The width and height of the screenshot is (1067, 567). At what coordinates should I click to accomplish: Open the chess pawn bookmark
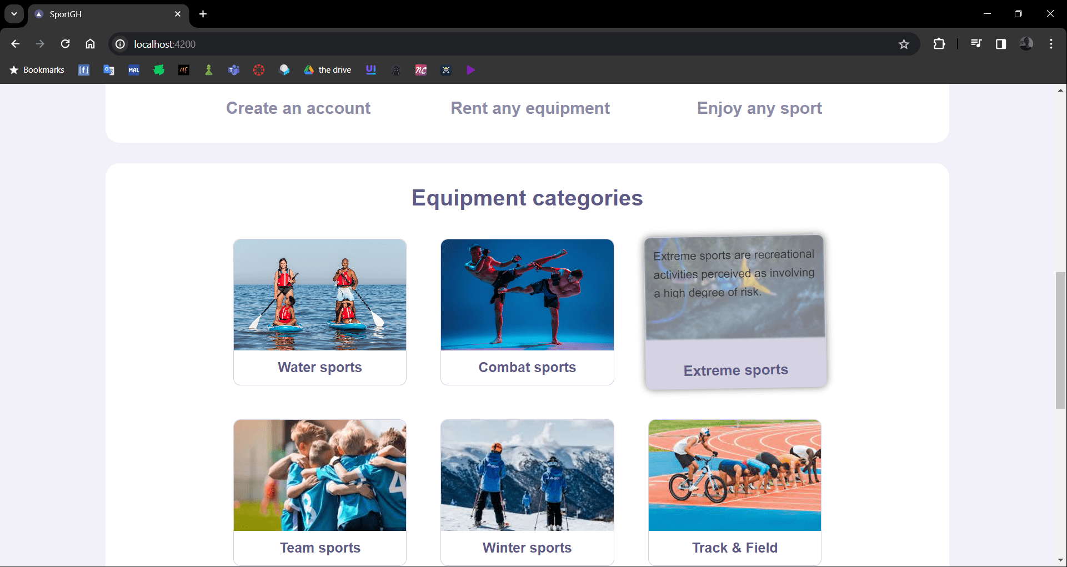(209, 70)
